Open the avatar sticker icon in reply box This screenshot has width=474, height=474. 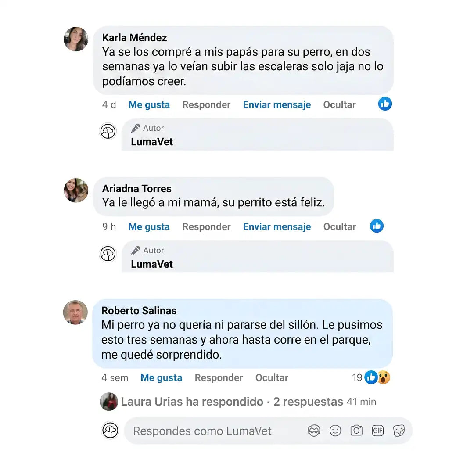click(314, 431)
